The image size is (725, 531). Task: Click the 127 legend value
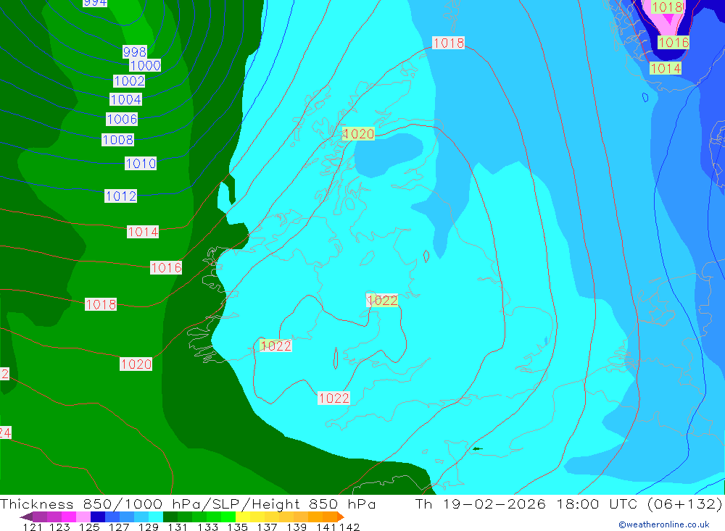tap(119, 527)
